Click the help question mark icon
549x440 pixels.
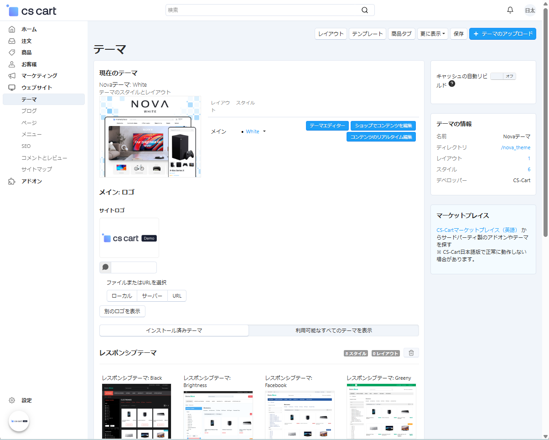[452, 84]
